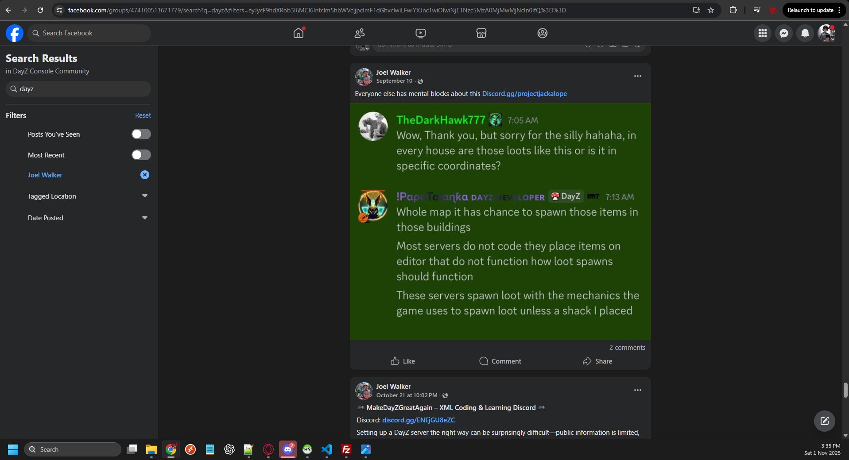The image size is (849, 460).
Task: Open the account profile picture menu
Action: tap(826, 33)
